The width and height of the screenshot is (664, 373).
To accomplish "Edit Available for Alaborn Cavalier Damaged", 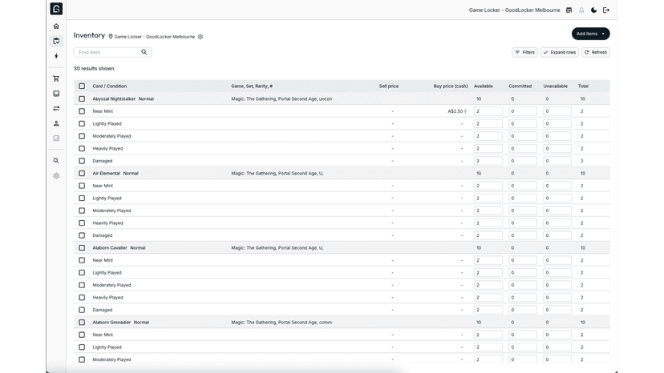I will tap(488, 310).
